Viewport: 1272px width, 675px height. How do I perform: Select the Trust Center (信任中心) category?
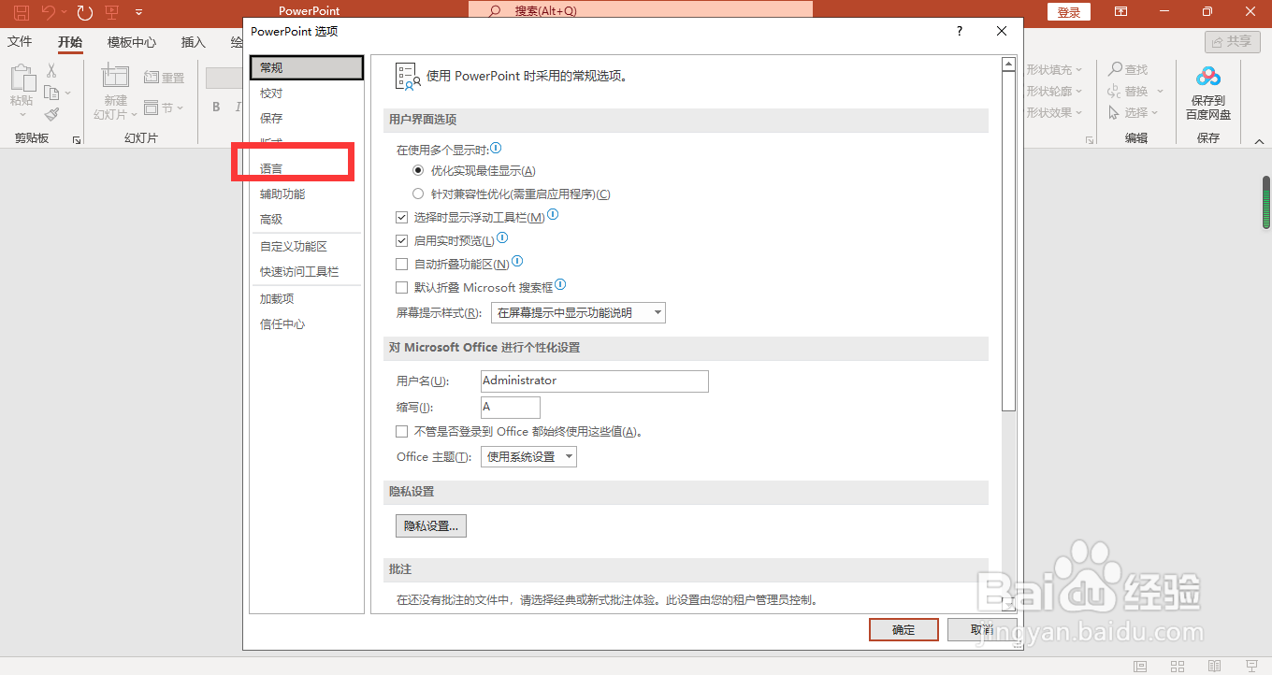click(307, 324)
